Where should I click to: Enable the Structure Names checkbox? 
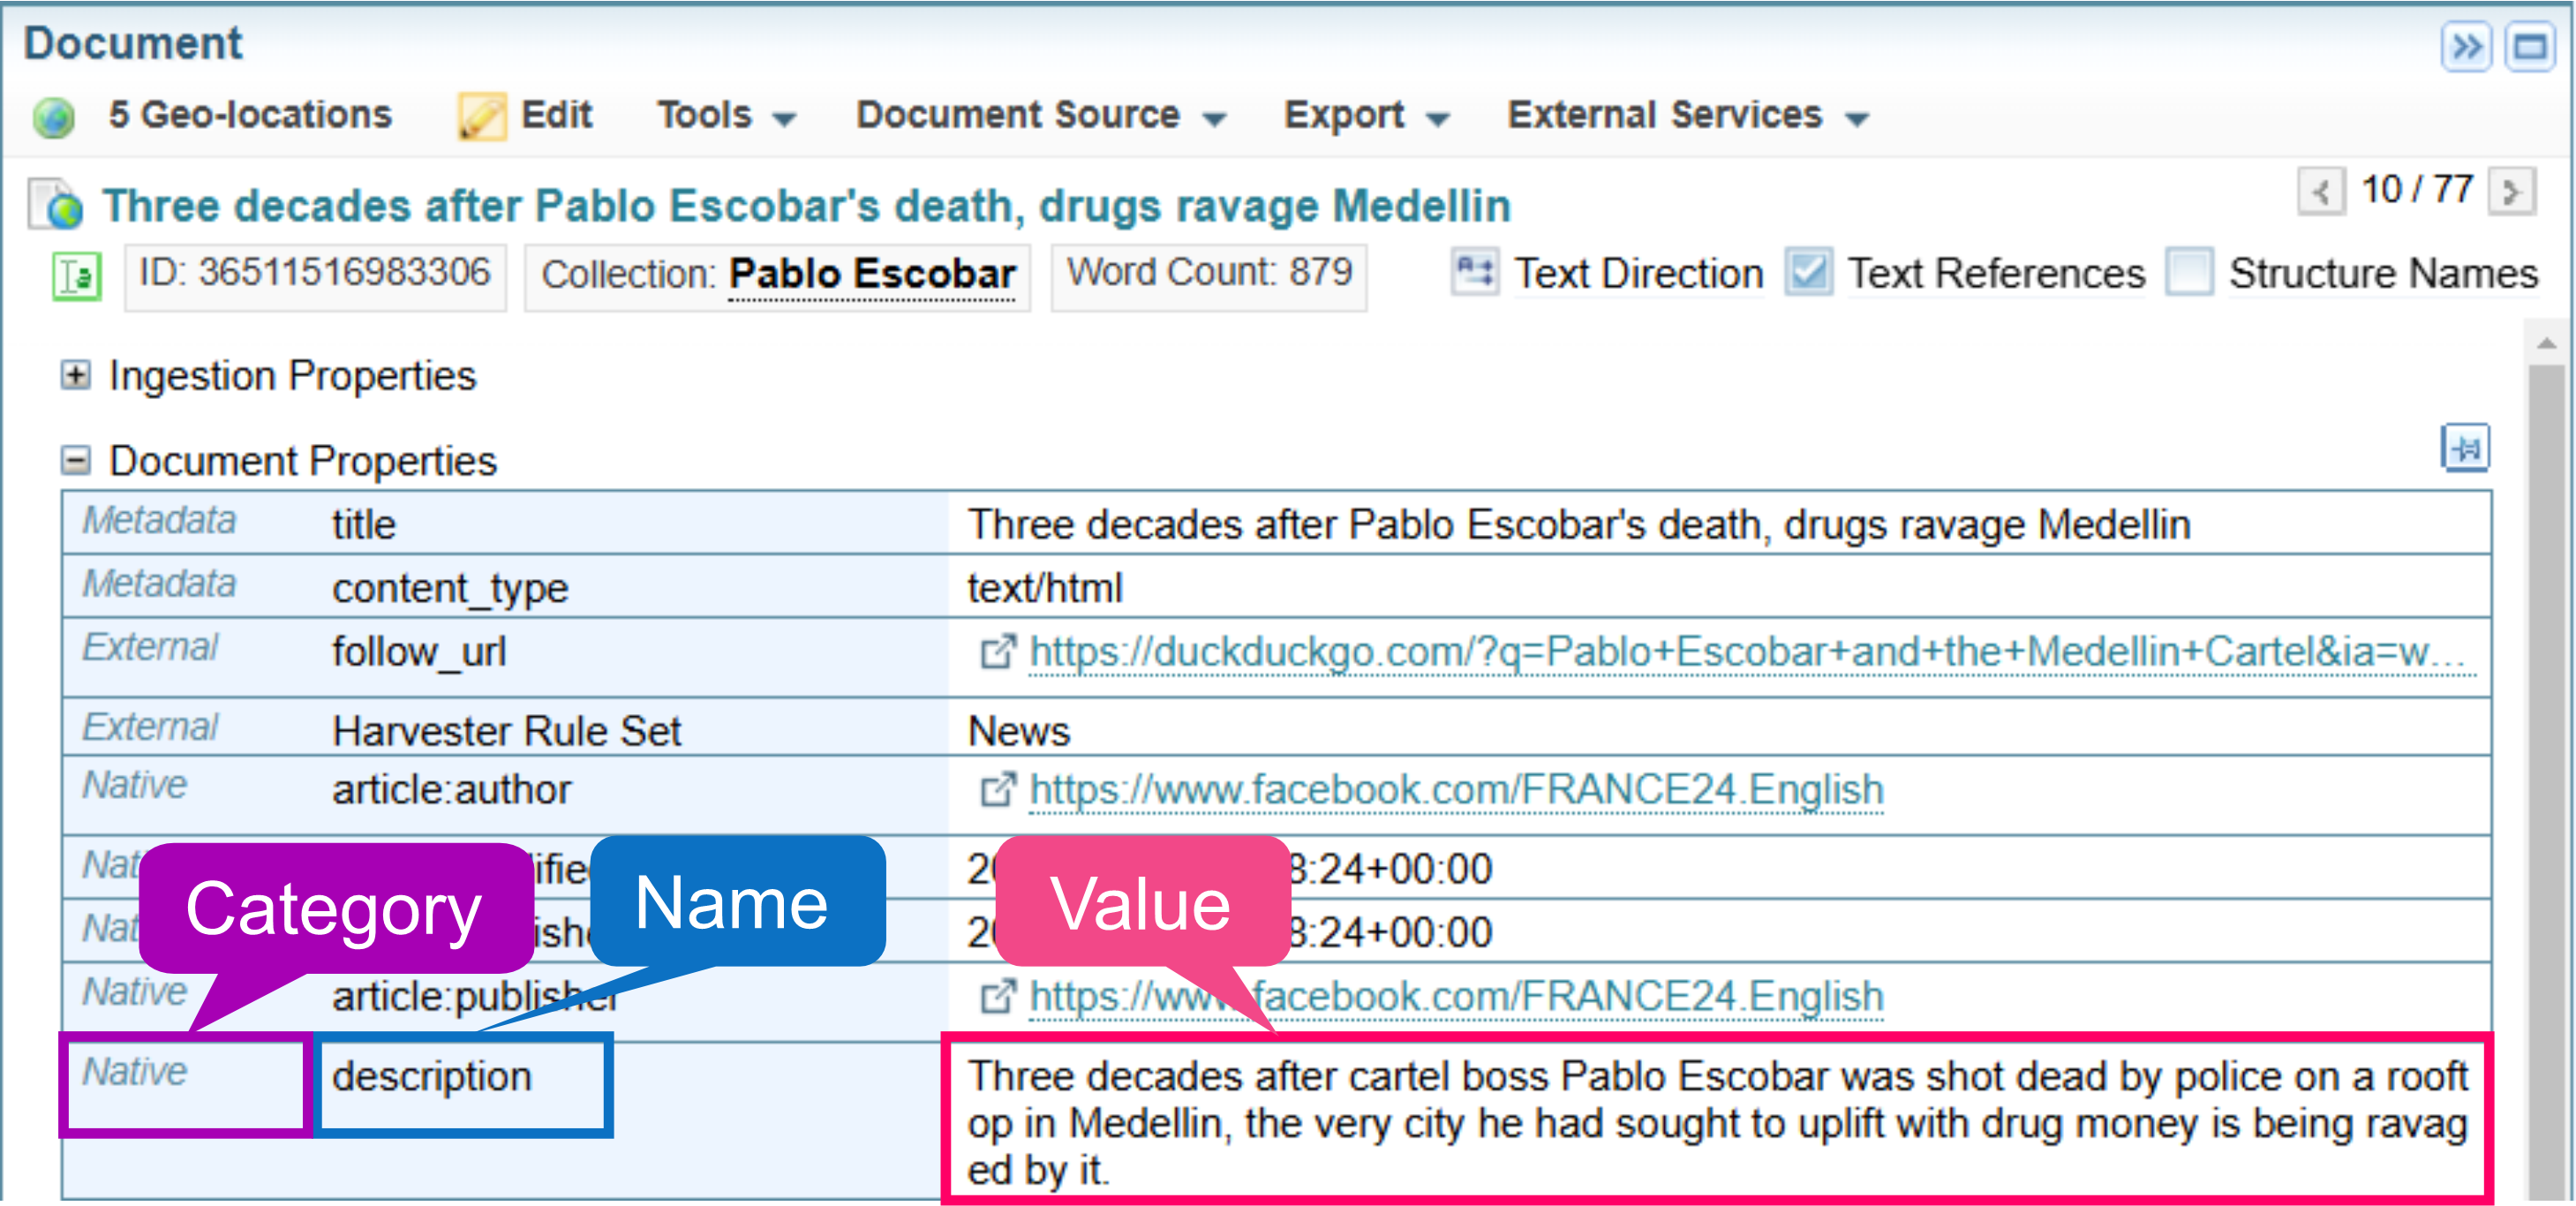click(x=2189, y=273)
